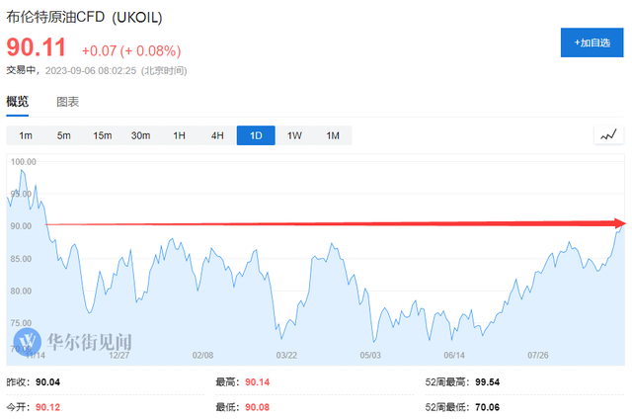632x419 pixels.
Task: Choose the 4H interval
Action: [217, 135]
